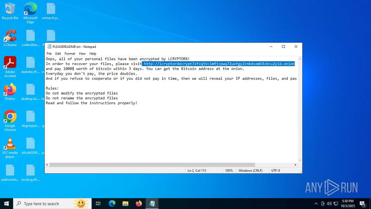Open the network status tray icon
Viewport: 371px width, 209px height.
pyautogui.click(x=336, y=204)
